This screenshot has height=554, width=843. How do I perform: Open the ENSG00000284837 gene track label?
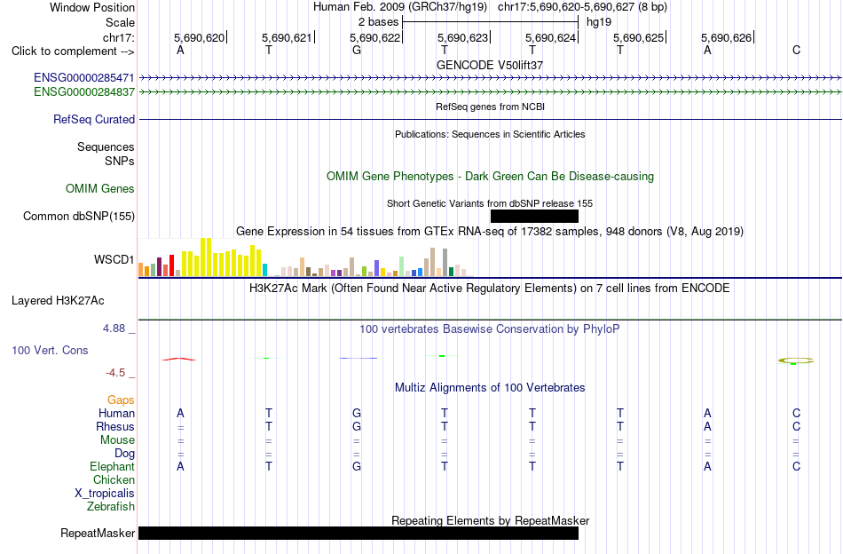coord(84,92)
